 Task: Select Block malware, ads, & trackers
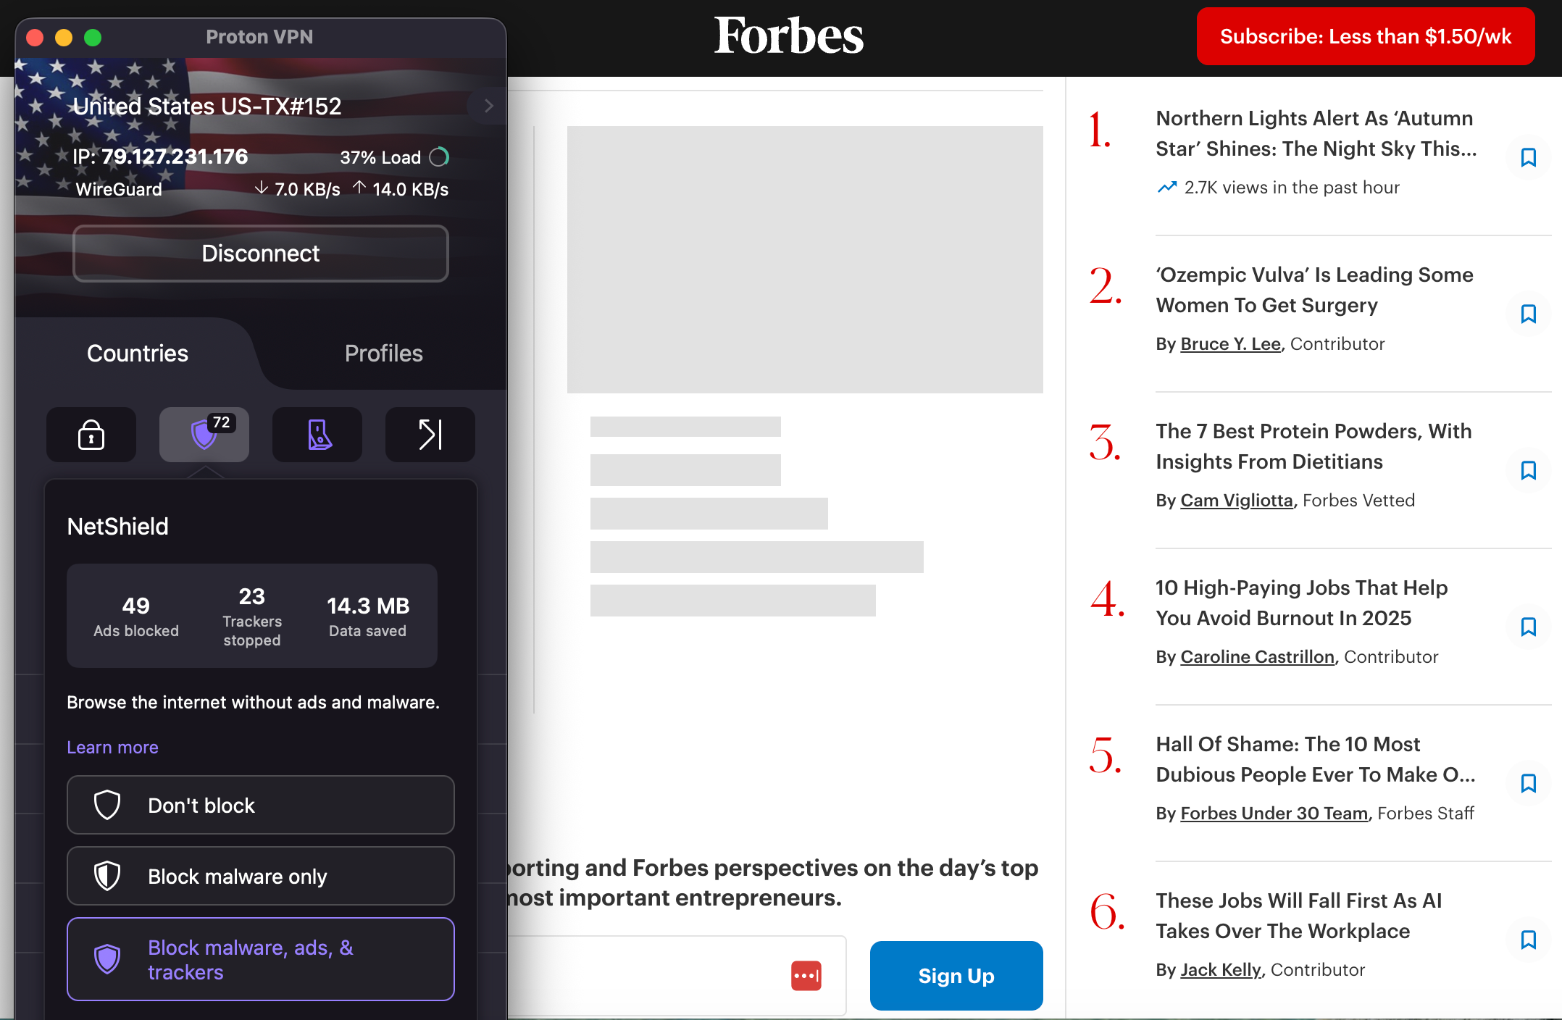pyautogui.click(x=261, y=959)
